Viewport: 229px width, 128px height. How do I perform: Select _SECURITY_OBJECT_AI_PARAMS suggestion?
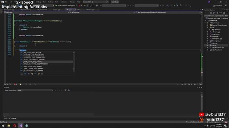click(x=47, y=71)
